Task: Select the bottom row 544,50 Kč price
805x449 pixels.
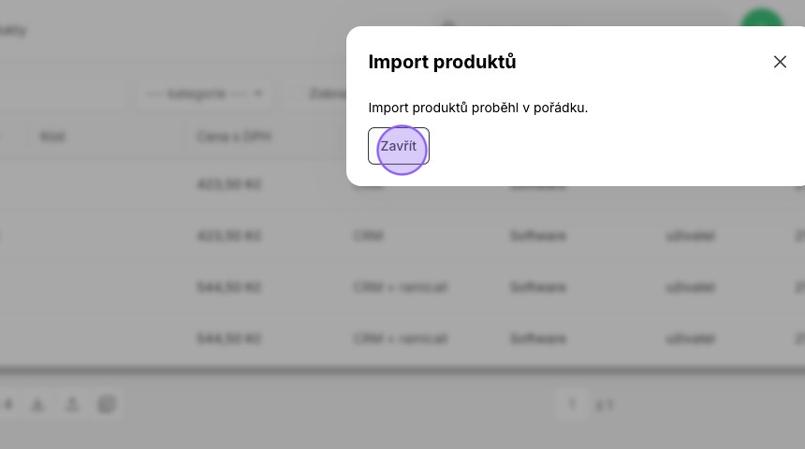Action: click(229, 339)
